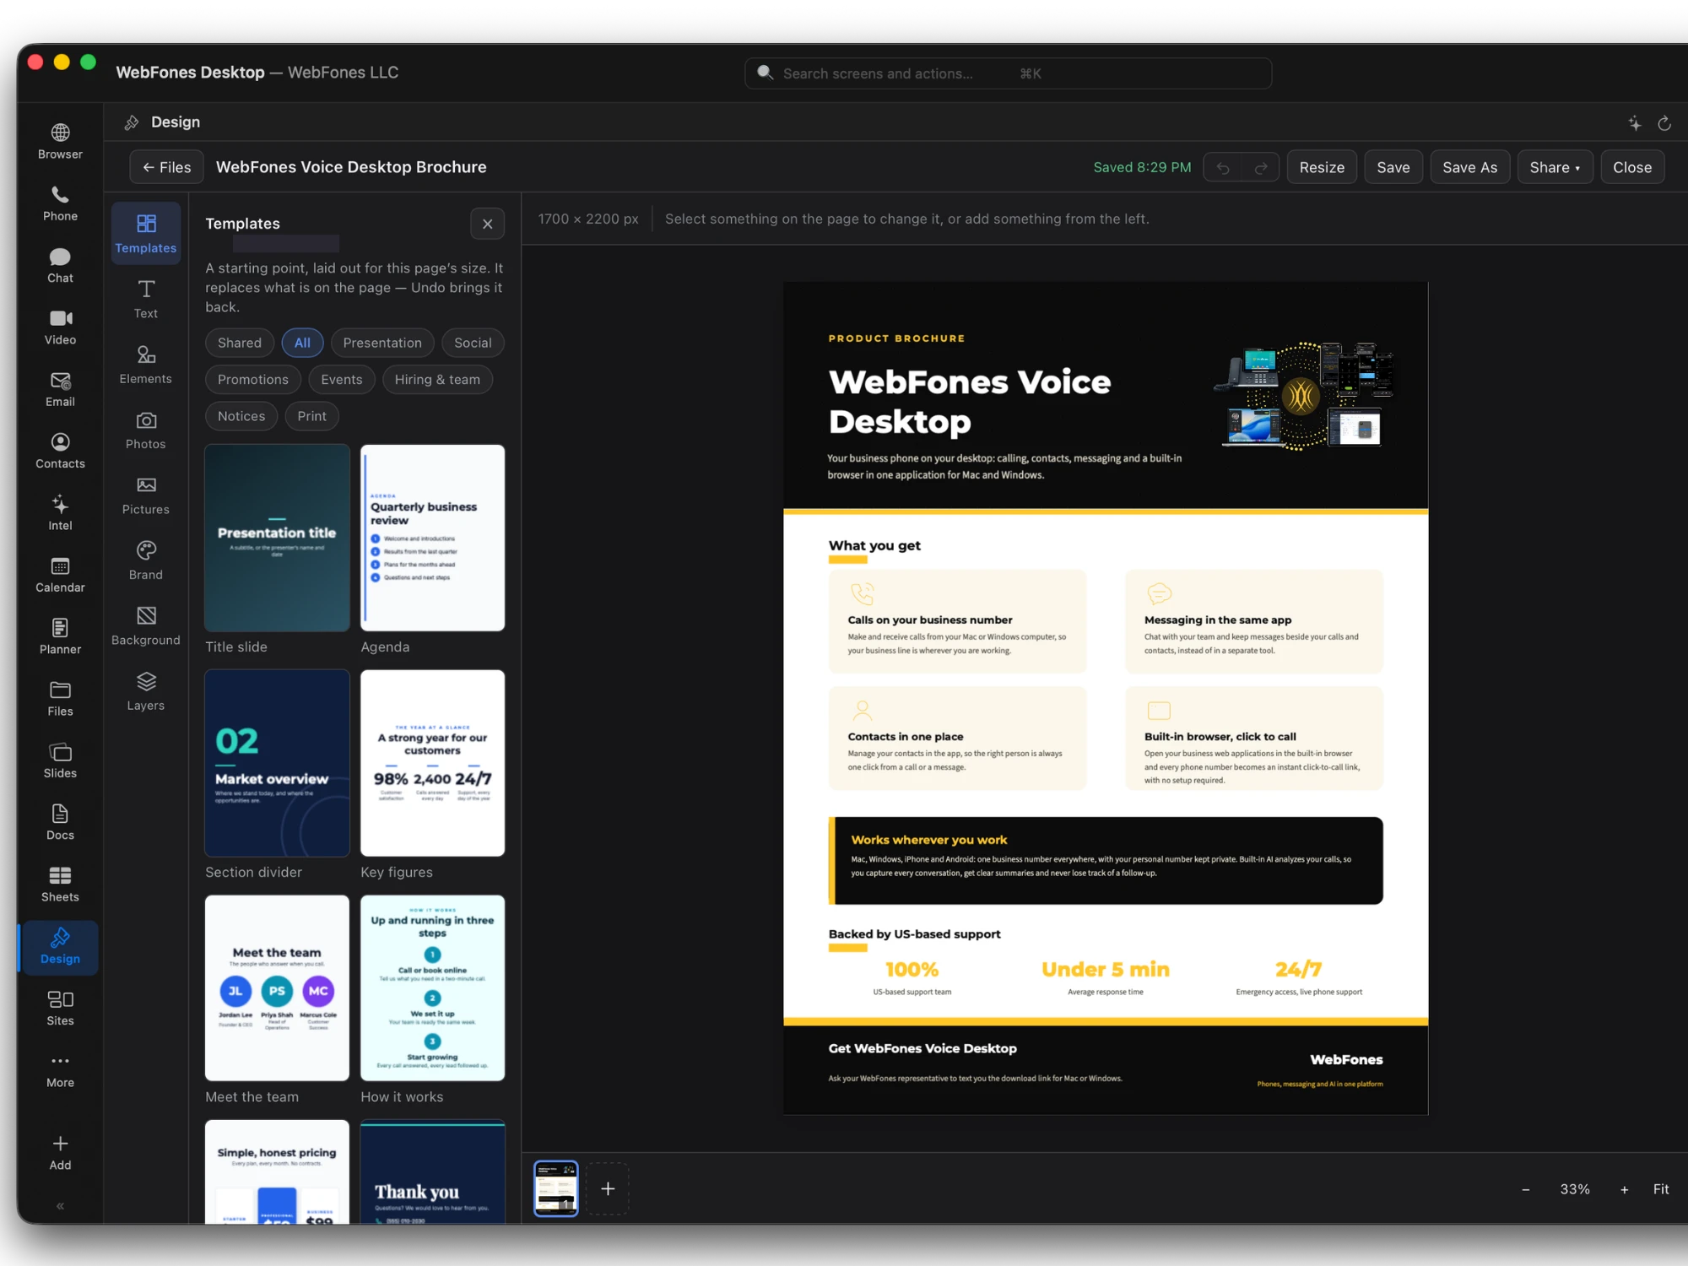
Task: Click the WebFones Voice Desktop heading on canvas
Action: [970, 402]
